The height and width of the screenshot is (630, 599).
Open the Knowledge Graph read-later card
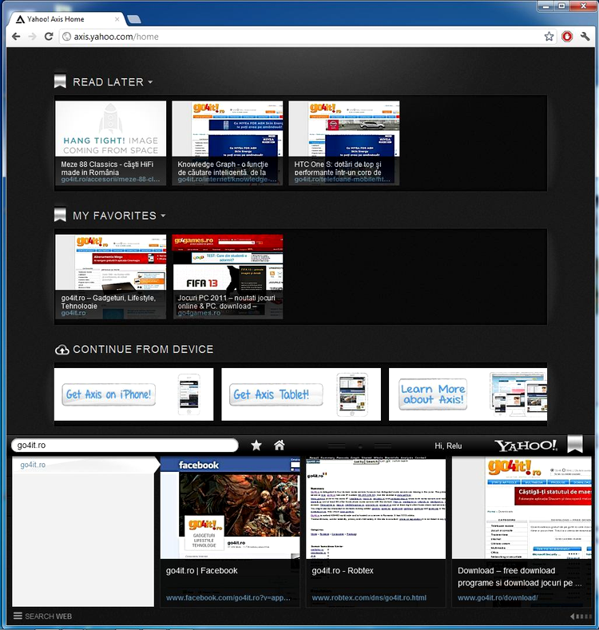coord(228,143)
